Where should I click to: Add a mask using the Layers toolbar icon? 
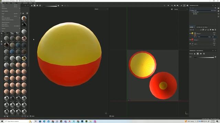coord(203,30)
